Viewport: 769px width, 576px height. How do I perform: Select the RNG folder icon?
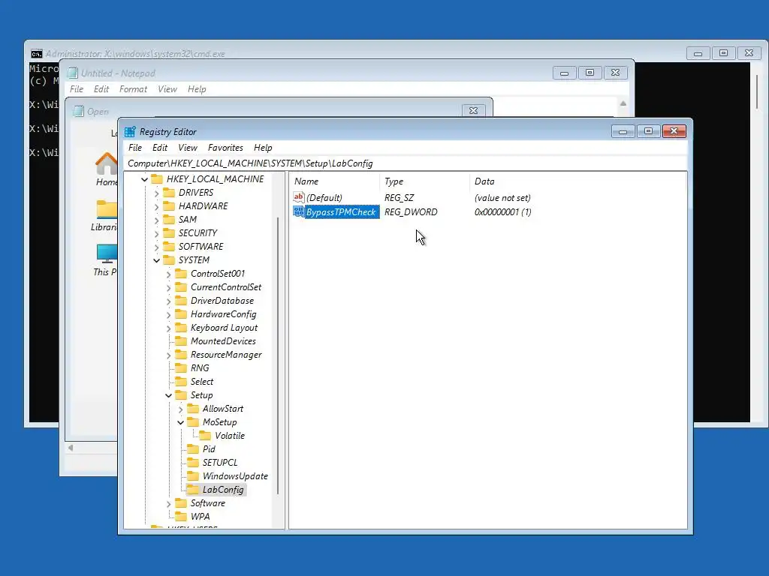pyautogui.click(x=181, y=367)
